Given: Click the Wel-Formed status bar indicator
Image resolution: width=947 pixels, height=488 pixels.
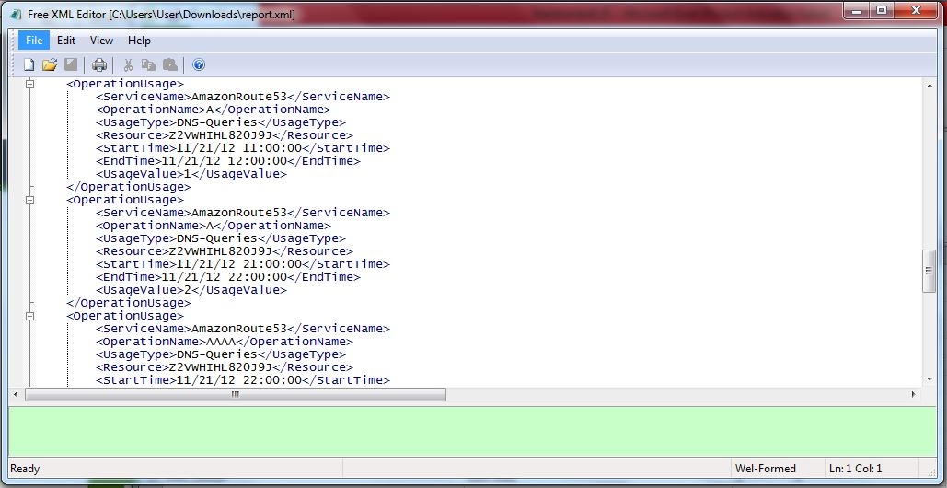Looking at the screenshot, I should [765, 468].
